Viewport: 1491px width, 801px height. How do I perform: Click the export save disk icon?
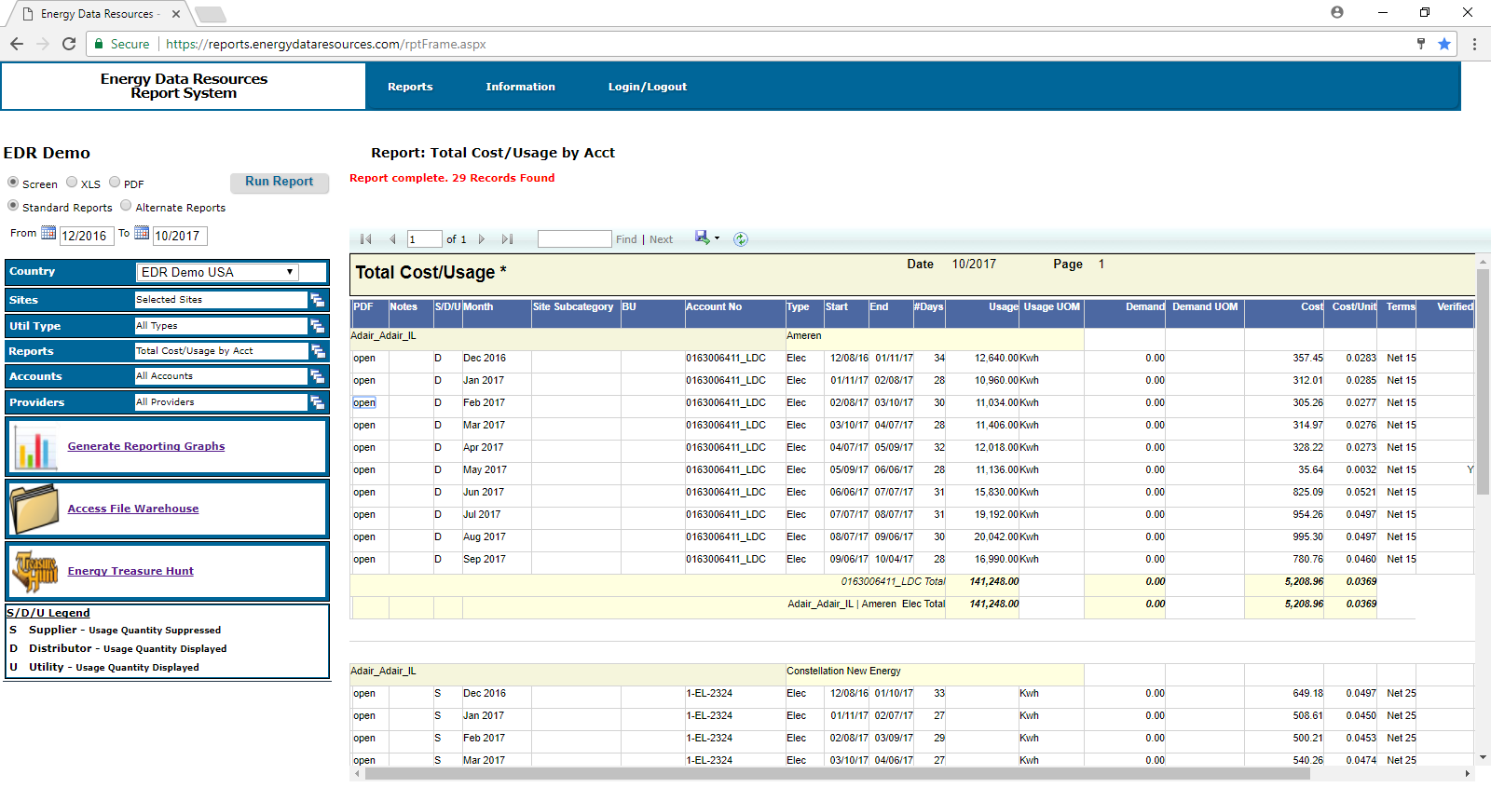pyautogui.click(x=702, y=238)
